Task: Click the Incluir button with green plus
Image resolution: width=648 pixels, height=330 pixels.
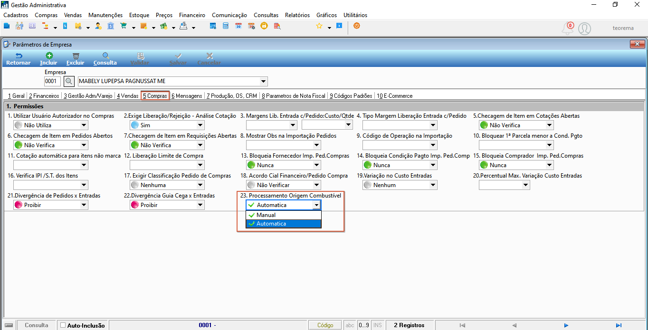Action: [x=49, y=59]
